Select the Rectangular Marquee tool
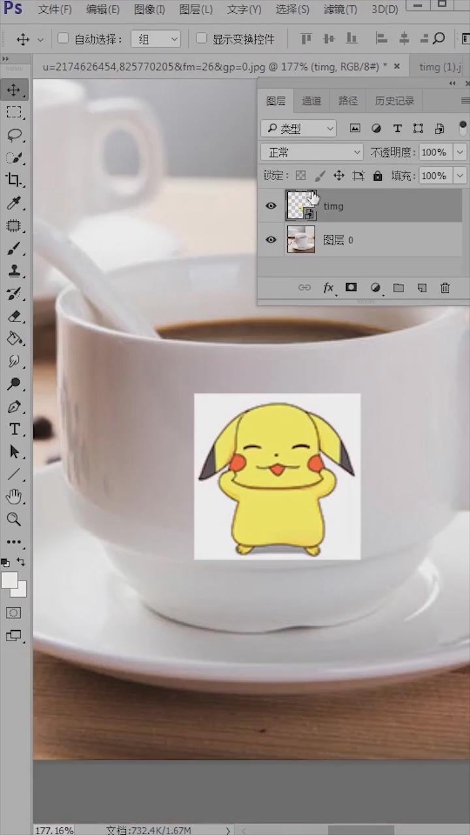 (x=14, y=112)
